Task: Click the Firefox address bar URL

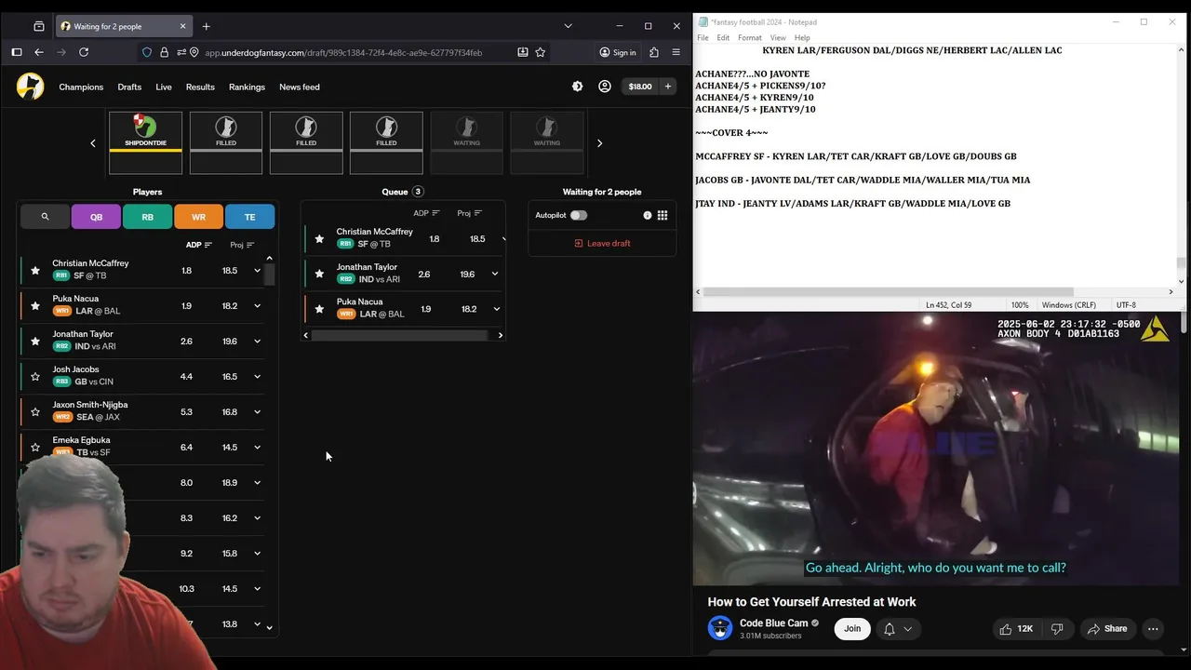Action: pyautogui.click(x=343, y=52)
